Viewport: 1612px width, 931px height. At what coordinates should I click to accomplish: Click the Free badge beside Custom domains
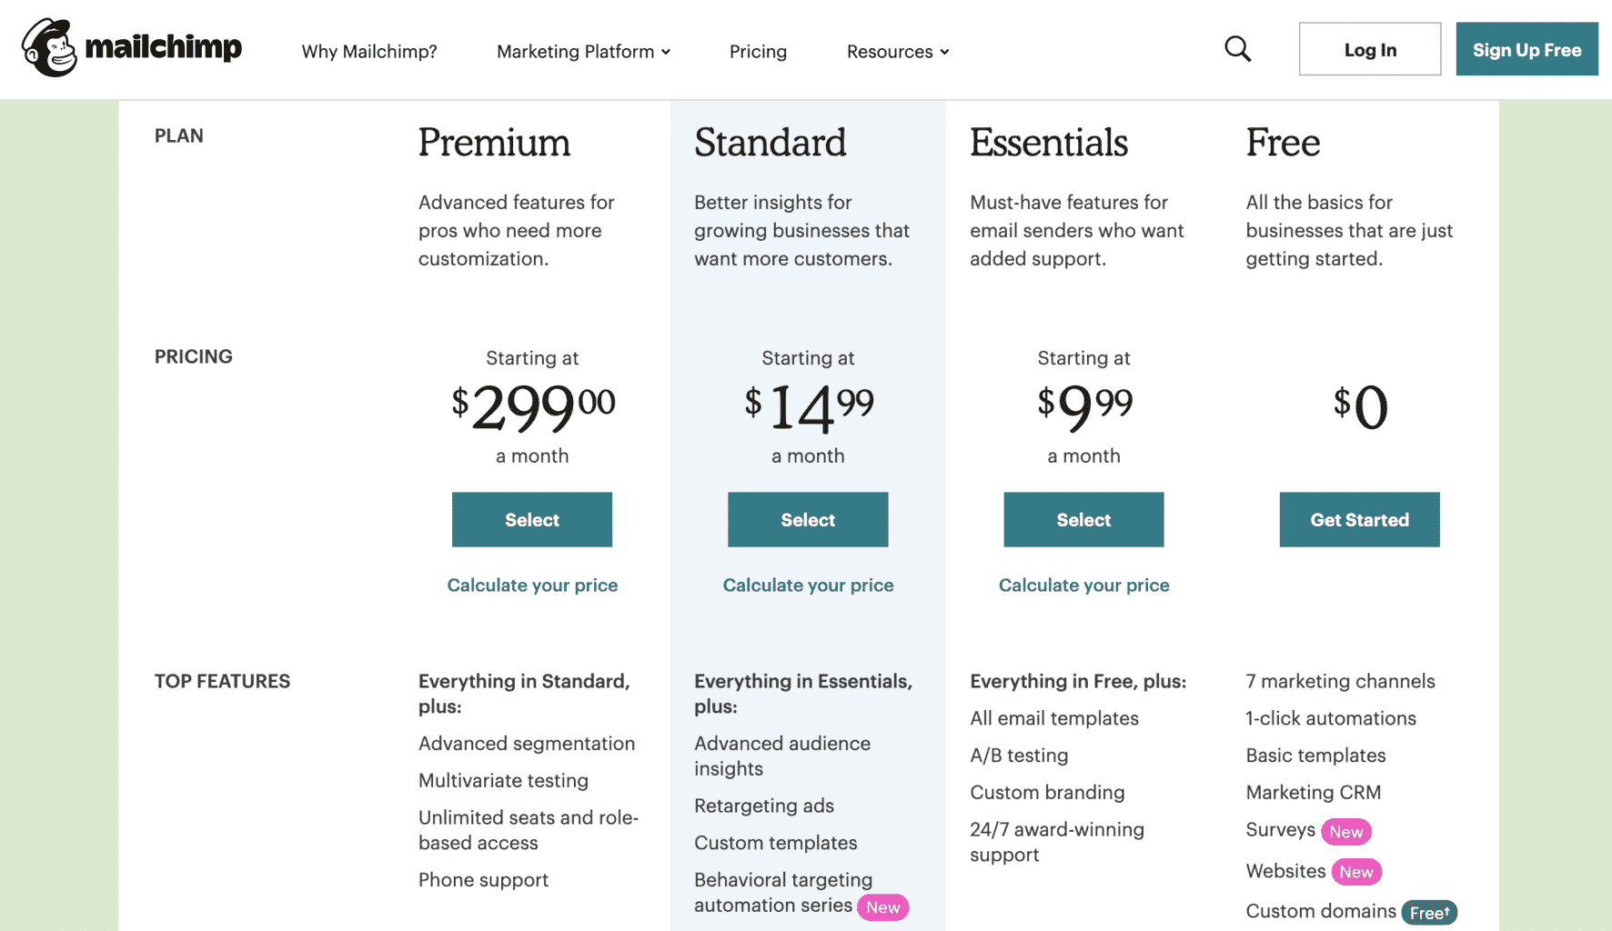click(1429, 913)
